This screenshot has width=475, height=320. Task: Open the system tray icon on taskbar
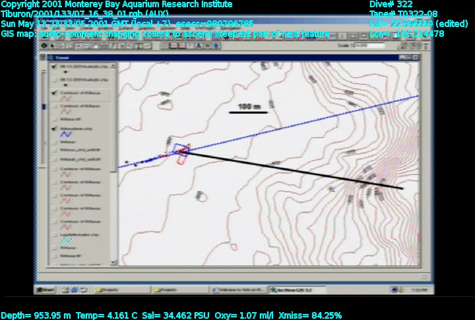(395, 290)
